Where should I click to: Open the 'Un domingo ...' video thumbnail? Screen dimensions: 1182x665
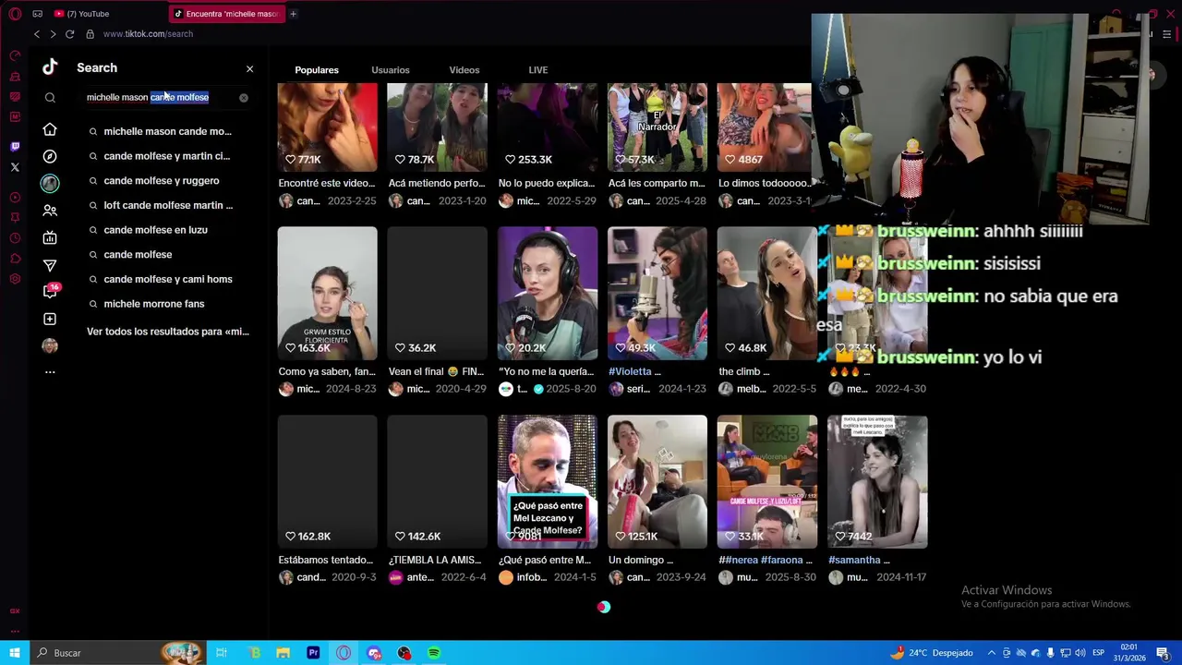[657, 481]
